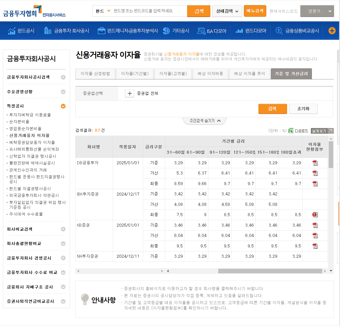The height and width of the screenshot is (326, 340).
Task: Download results with the Excel 다운로드 icon
Action: (x=291, y=130)
